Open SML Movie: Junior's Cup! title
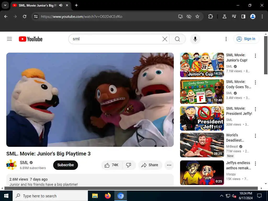 point(237,58)
